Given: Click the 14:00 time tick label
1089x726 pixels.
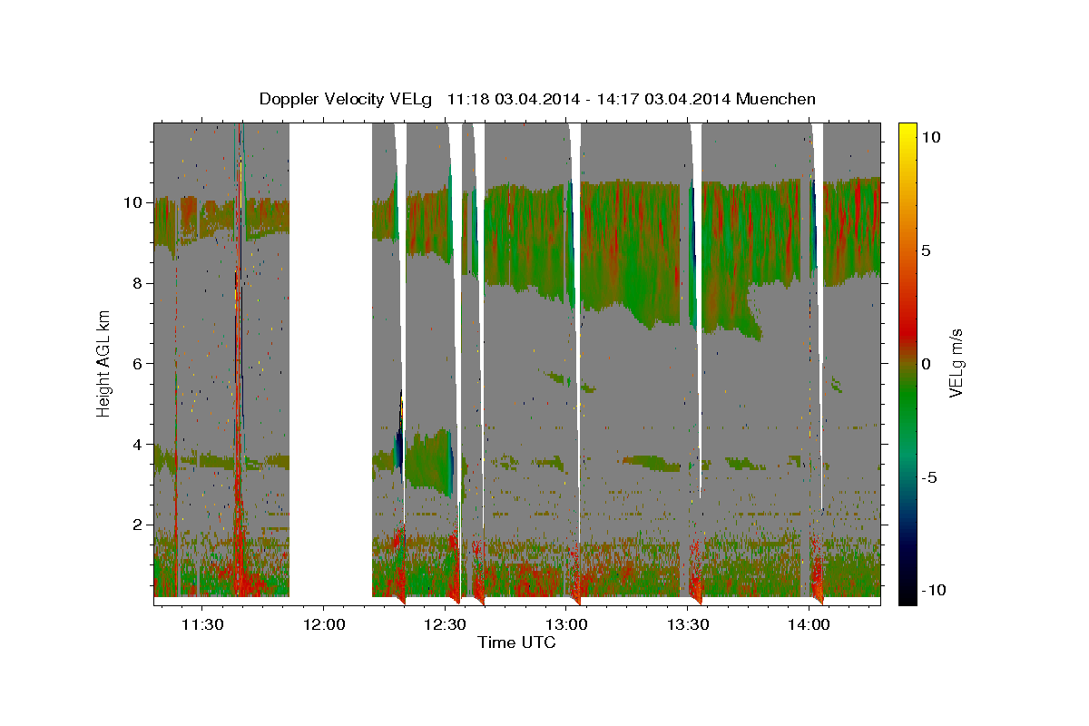Looking at the screenshot, I should click(809, 624).
